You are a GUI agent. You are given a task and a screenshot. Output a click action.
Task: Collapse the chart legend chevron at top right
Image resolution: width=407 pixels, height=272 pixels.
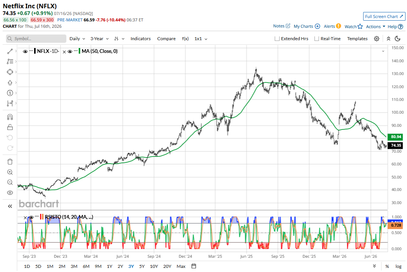[383, 51]
